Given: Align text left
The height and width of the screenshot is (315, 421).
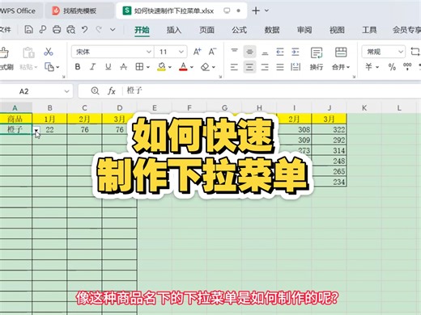Looking at the screenshot, I should click(234, 67).
